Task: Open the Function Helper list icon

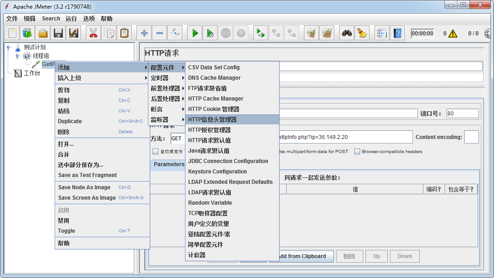Action: [382, 33]
